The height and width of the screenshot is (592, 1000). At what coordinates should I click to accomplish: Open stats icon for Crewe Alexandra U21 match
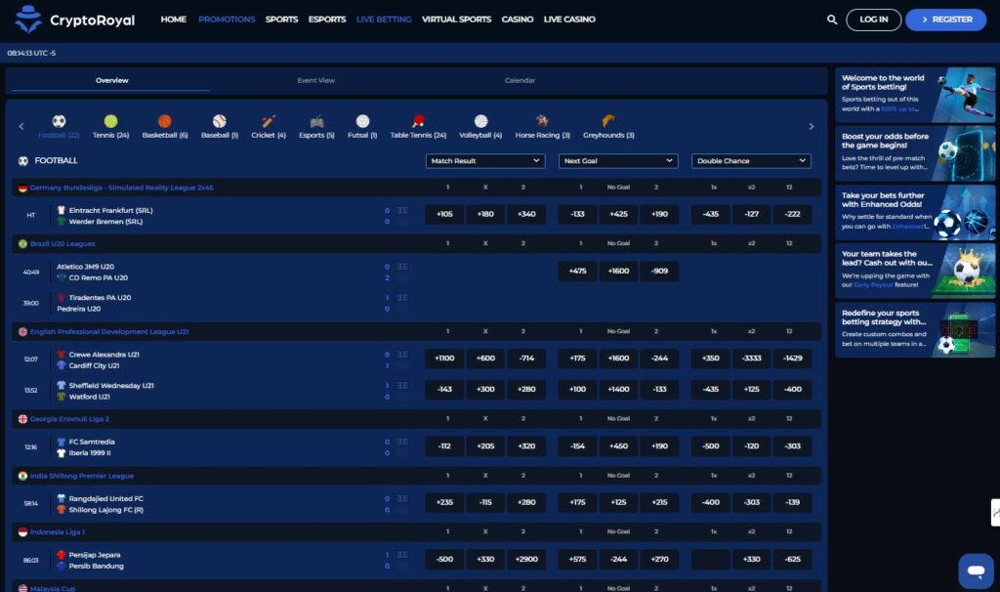tap(402, 355)
